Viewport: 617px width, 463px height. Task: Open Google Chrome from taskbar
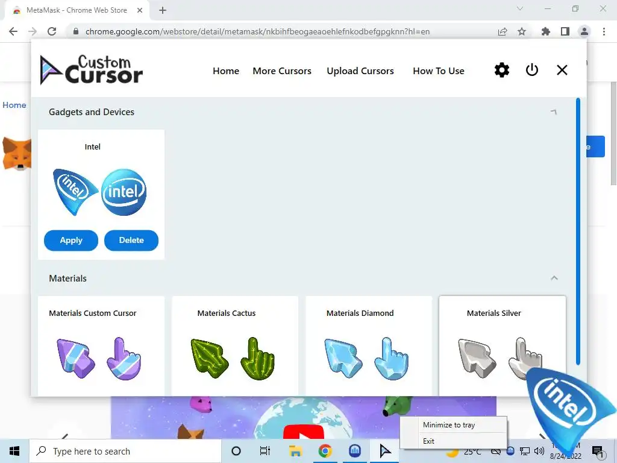click(325, 451)
